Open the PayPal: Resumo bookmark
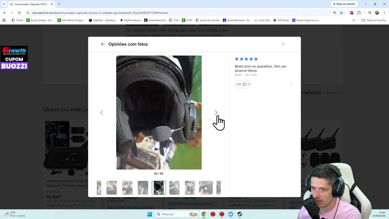389x219 pixels. point(131,20)
